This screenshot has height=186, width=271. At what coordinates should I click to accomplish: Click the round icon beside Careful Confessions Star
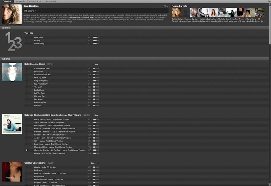[98, 163]
